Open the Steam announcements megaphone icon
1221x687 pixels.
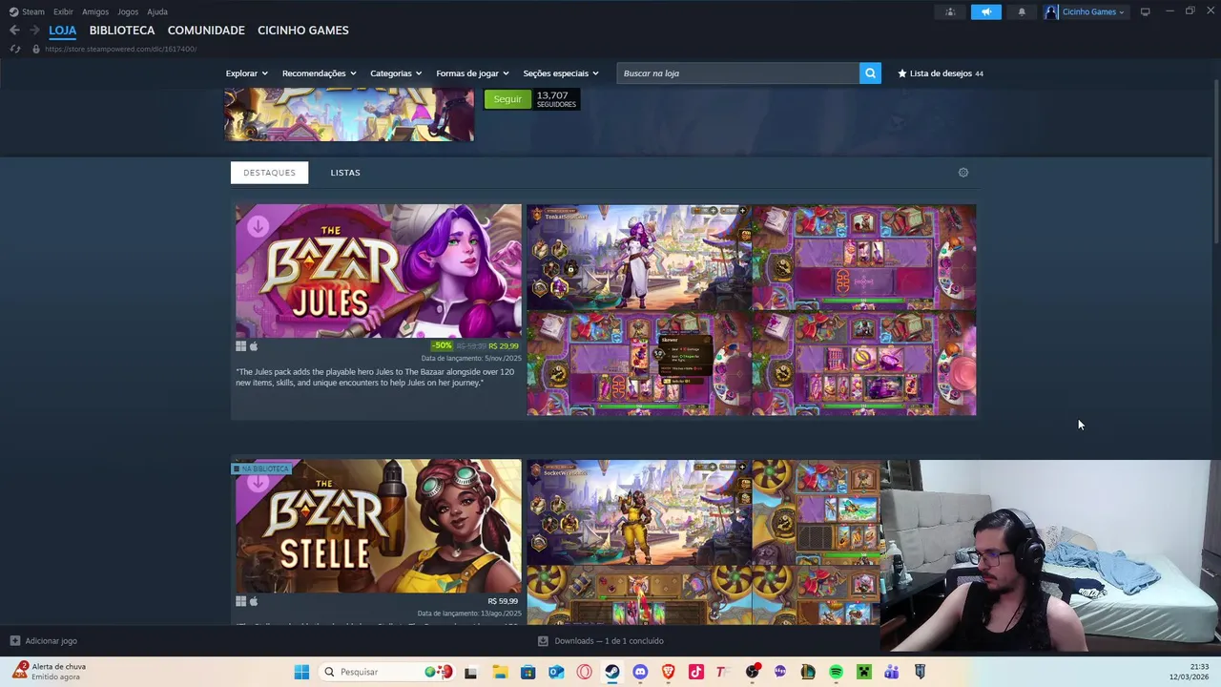coord(986,11)
